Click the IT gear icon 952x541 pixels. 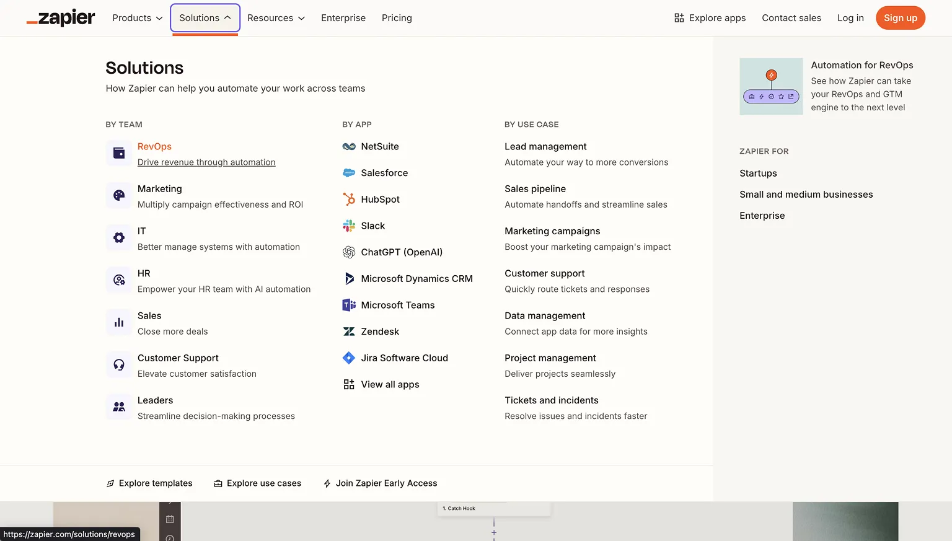119,237
